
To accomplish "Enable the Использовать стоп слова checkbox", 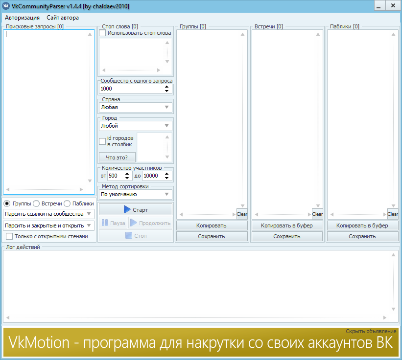I will 102,33.
